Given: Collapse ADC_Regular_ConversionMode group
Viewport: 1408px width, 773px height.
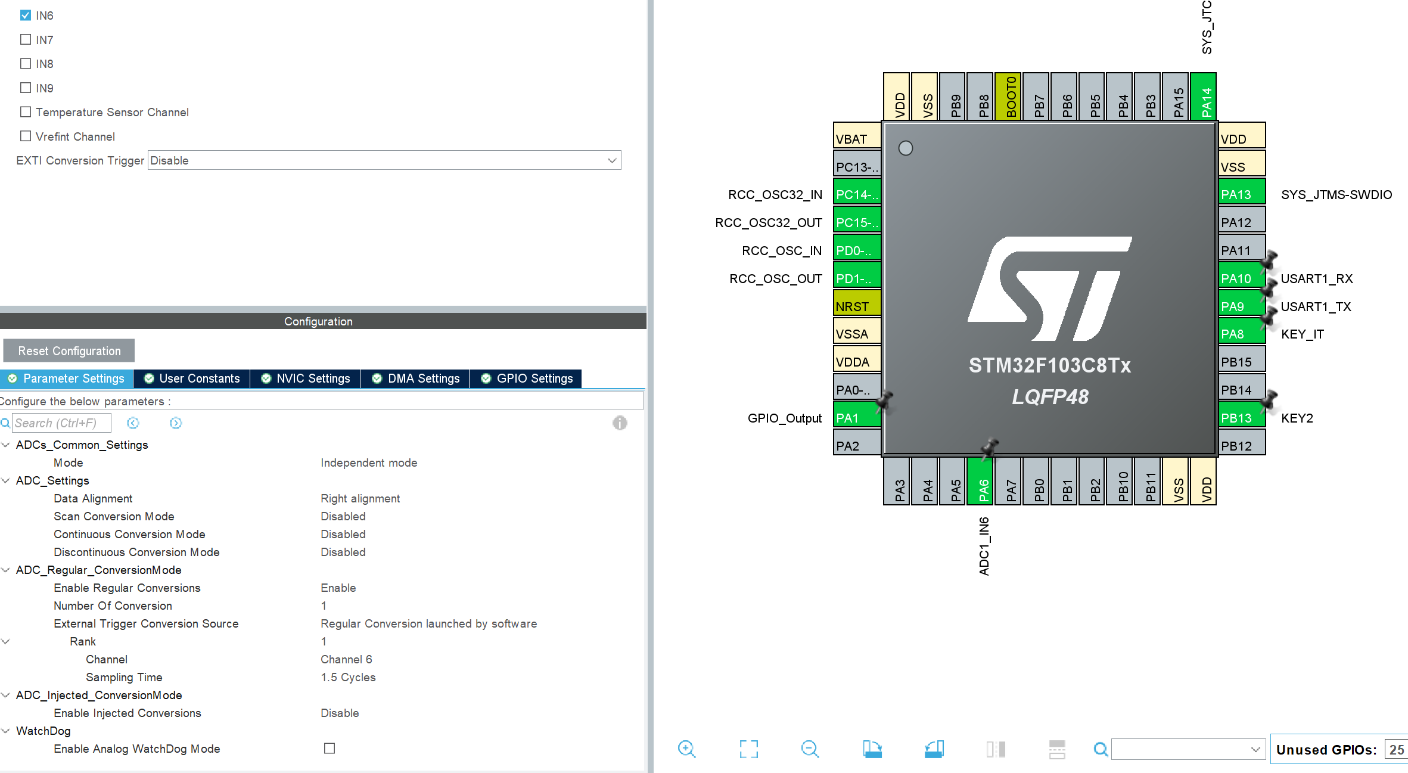Looking at the screenshot, I should pos(5,570).
